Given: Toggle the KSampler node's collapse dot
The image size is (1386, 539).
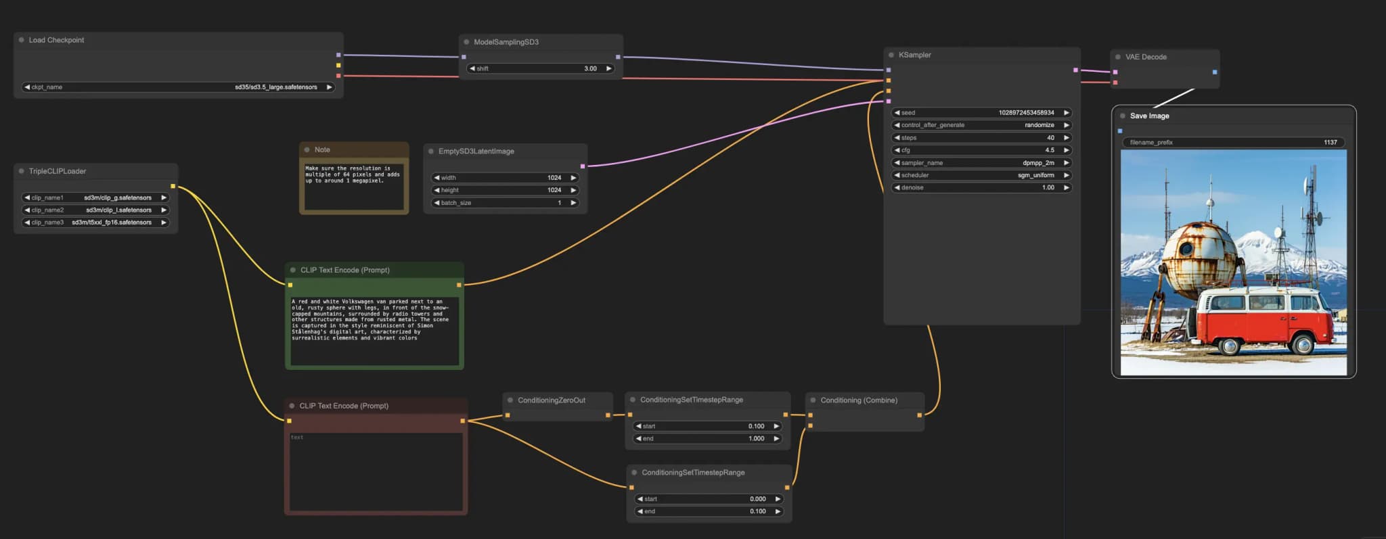Looking at the screenshot, I should [891, 55].
